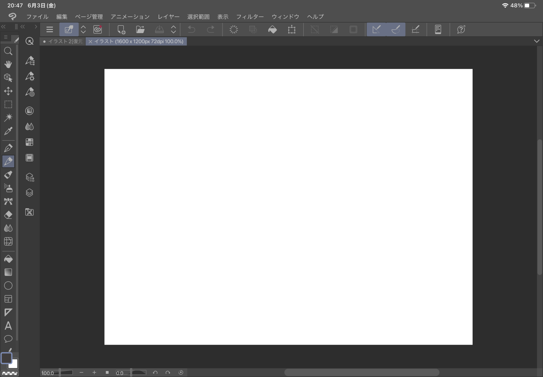This screenshot has height=377, width=543.
Task: Select the Magnifier zoom tool
Action: point(8,51)
